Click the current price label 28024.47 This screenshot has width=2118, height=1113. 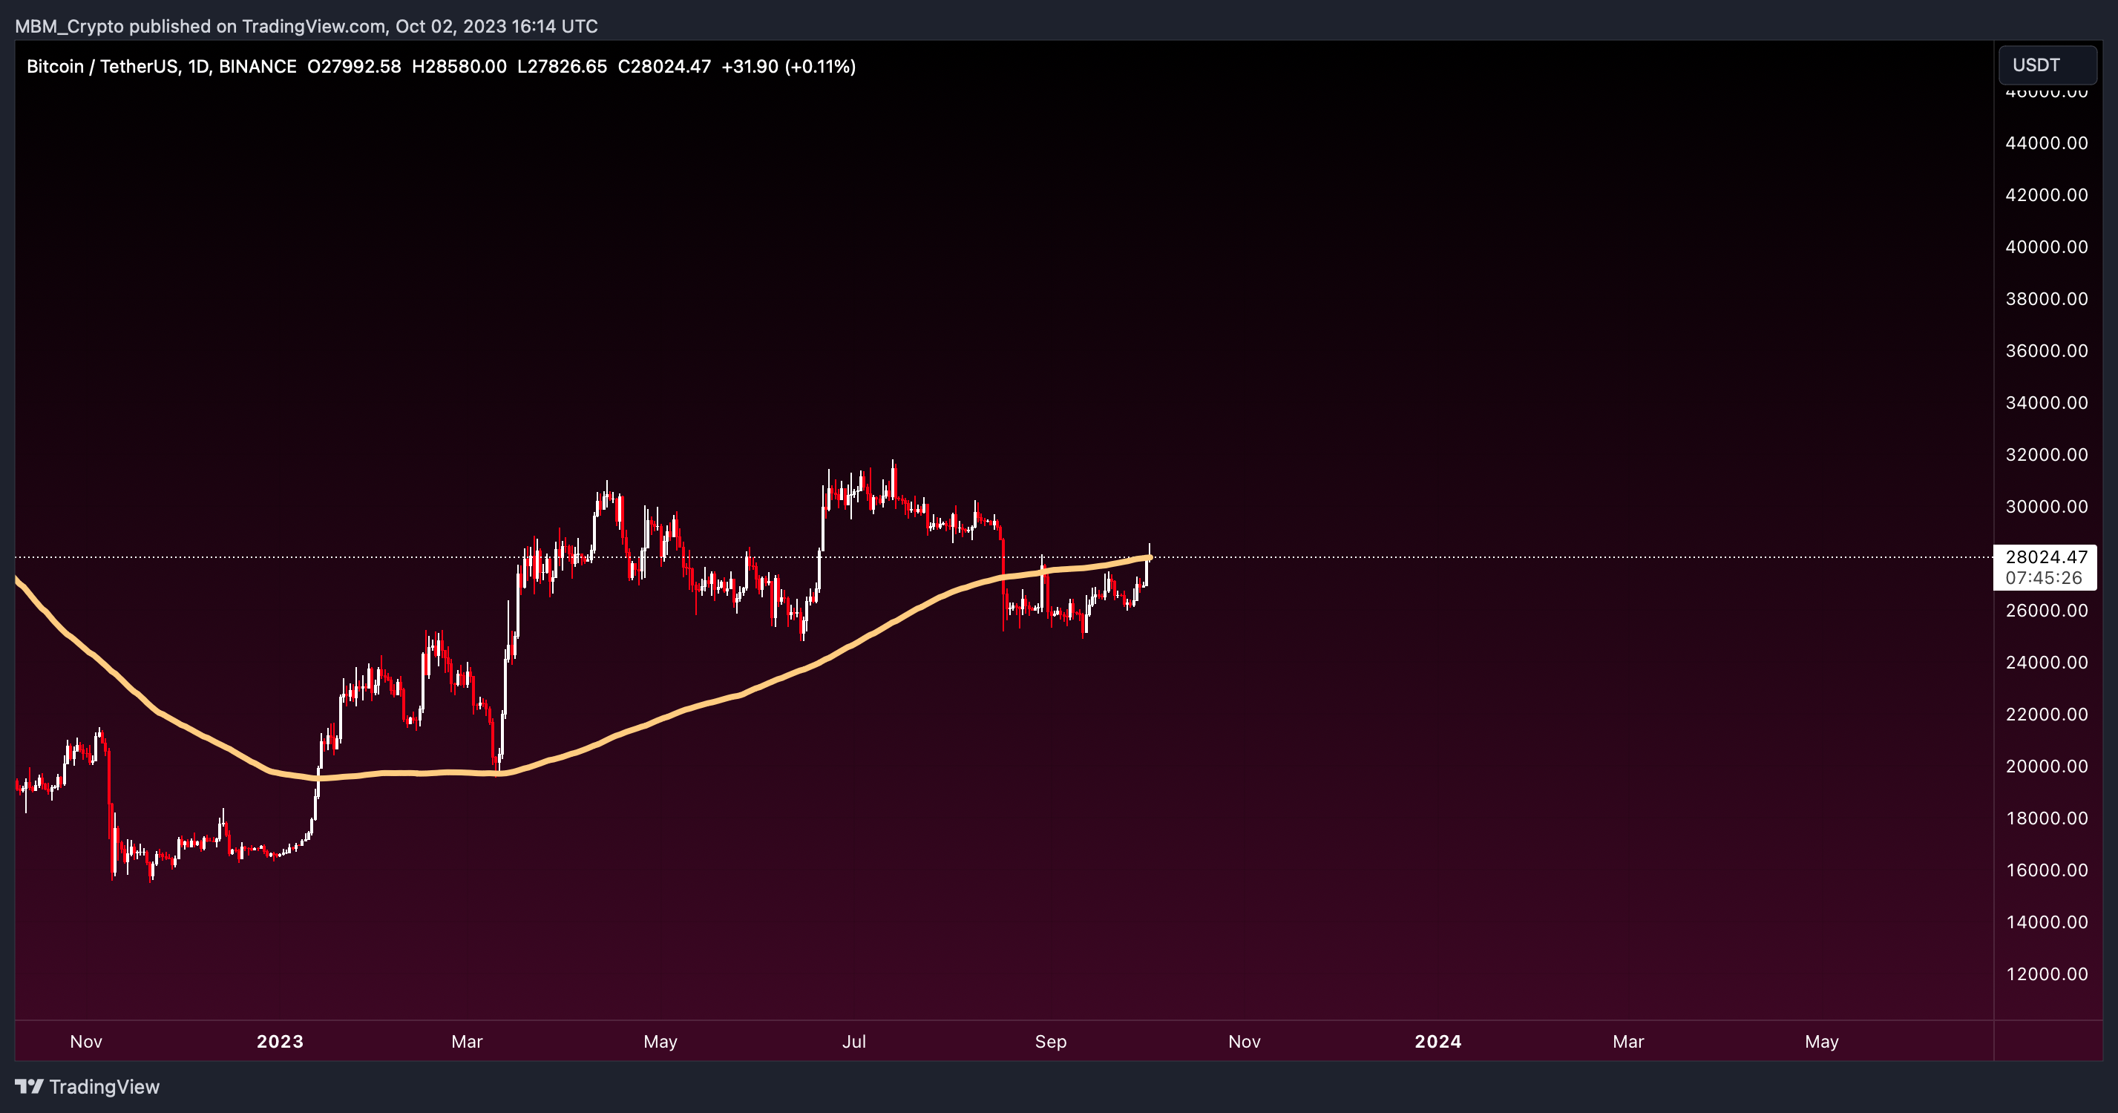[2047, 556]
